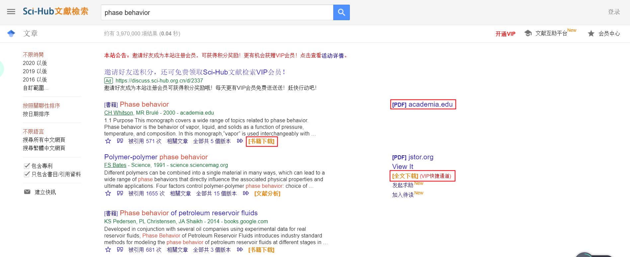630x257 pixels.
Task: Star the Polymer-polymer phase behavior result
Action: tap(108, 193)
